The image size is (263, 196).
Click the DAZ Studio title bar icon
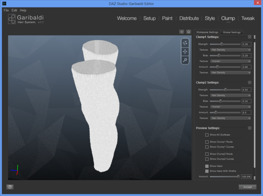click(4, 3)
